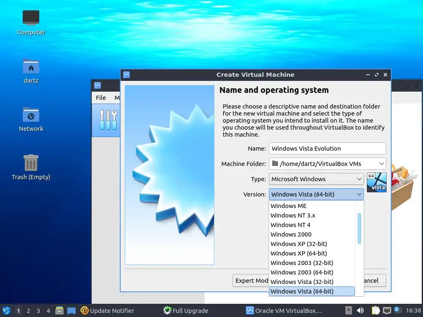Click the Create Virtual Machine title bar text
The width and height of the screenshot is (423, 317).
pyautogui.click(x=255, y=75)
